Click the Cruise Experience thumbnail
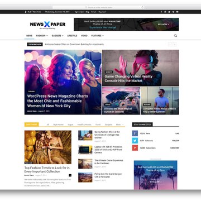201x201 pixels. coord(85,164)
